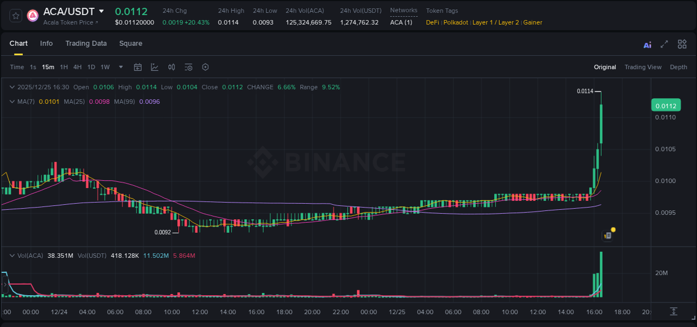Open chart settings via hexagon icon
The width and height of the screenshot is (697, 327).
(205, 67)
